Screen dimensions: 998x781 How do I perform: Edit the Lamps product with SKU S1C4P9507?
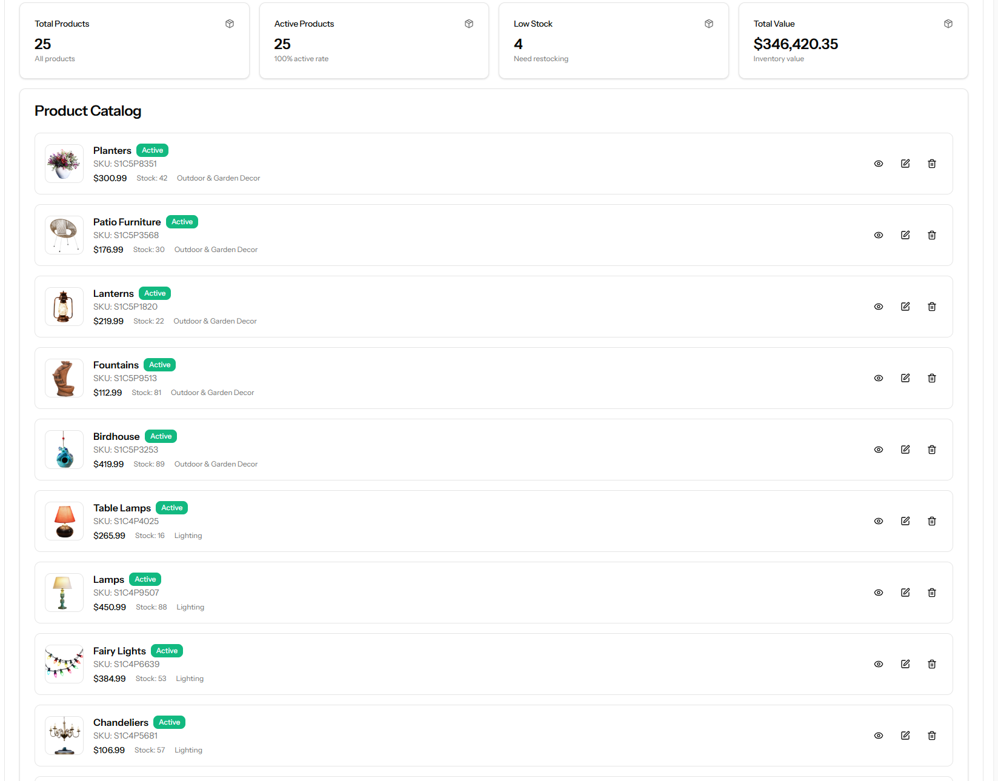click(905, 593)
